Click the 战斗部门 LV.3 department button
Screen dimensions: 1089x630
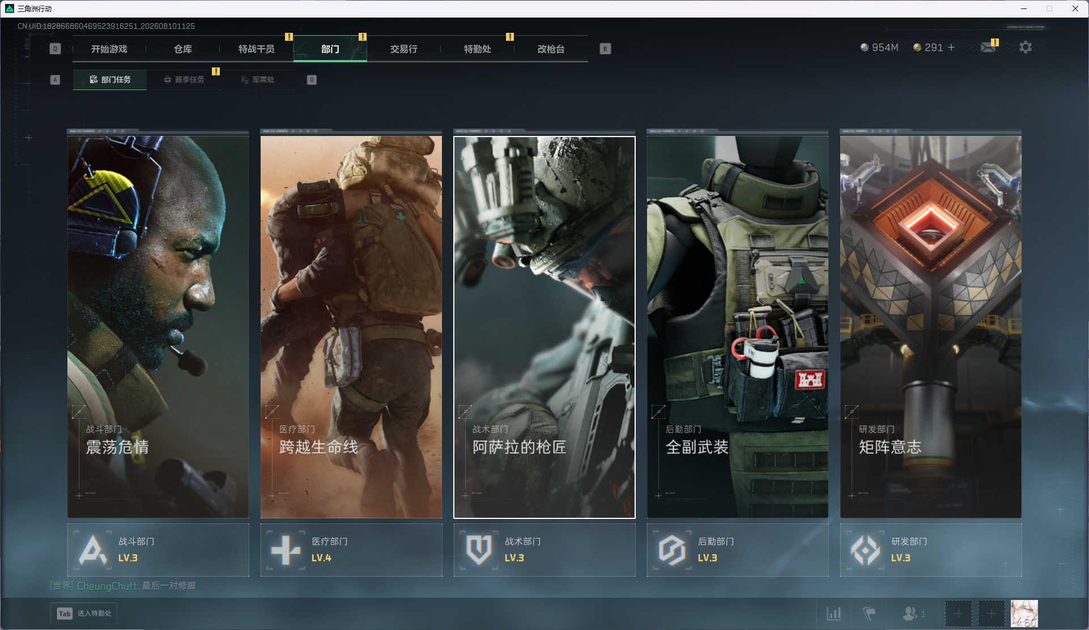(x=158, y=550)
